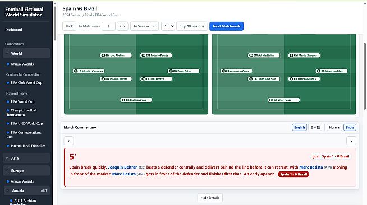Select the LB Aquinaldo player marker
Viewport: 367px width, 205px height.
(x=236, y=71)
